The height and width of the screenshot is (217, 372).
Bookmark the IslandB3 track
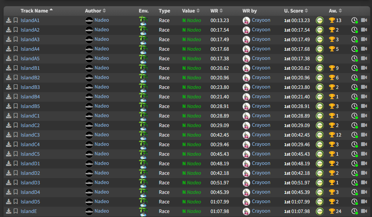(x=16, y=87)
